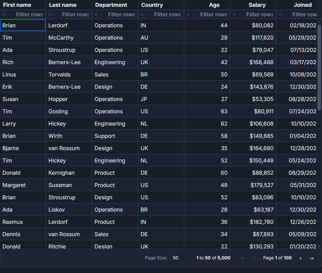Viewport: 322px width, 273px height.
Task: Open Last name filter operator dropdown
Action: (x=52, y=15)
